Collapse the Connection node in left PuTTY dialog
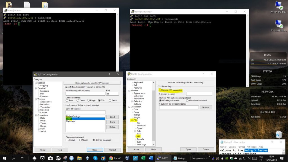288x162 pixels. coord(36,115)
